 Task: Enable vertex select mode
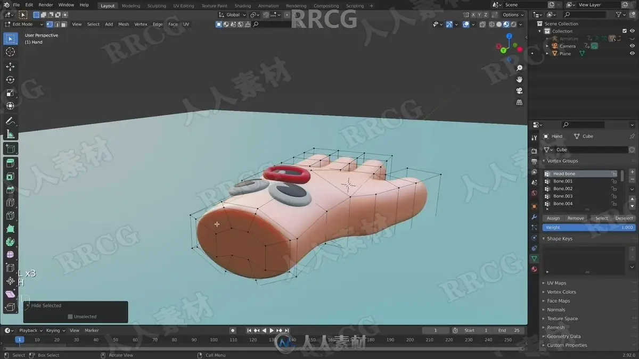(x=50, y=24)
